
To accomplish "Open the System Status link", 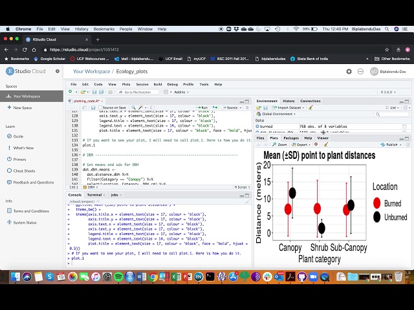I will 25,222.
